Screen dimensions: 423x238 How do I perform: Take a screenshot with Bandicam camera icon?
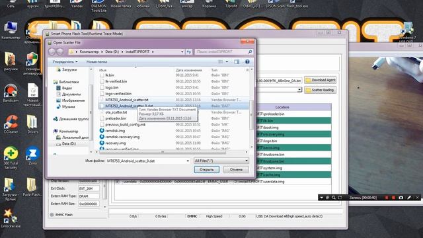point(401,198)
